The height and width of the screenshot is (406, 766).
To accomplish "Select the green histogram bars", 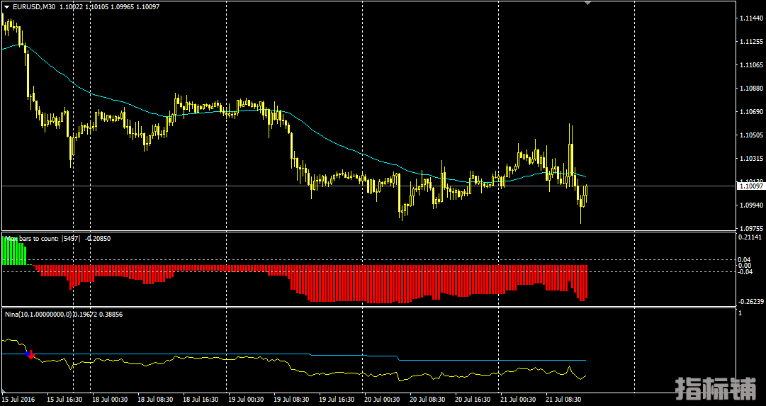I will (x=14, y=253).
